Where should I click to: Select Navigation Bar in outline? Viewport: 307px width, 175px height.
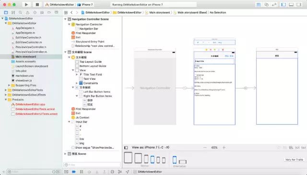click(89, 29)
